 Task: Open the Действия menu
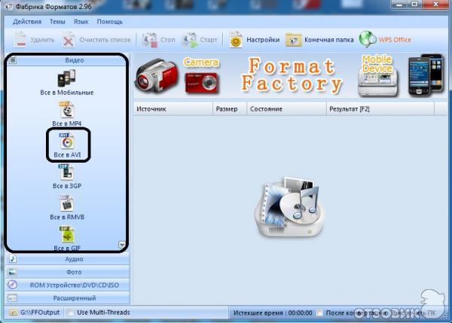(27, 22)
